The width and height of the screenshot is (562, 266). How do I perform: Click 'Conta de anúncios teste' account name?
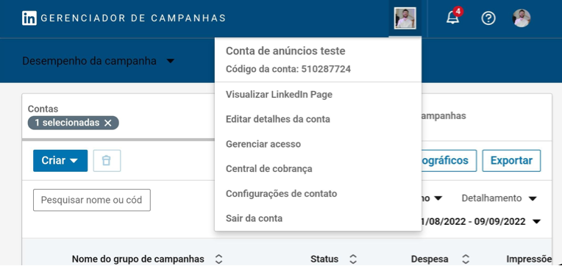(x=285, y=51)
